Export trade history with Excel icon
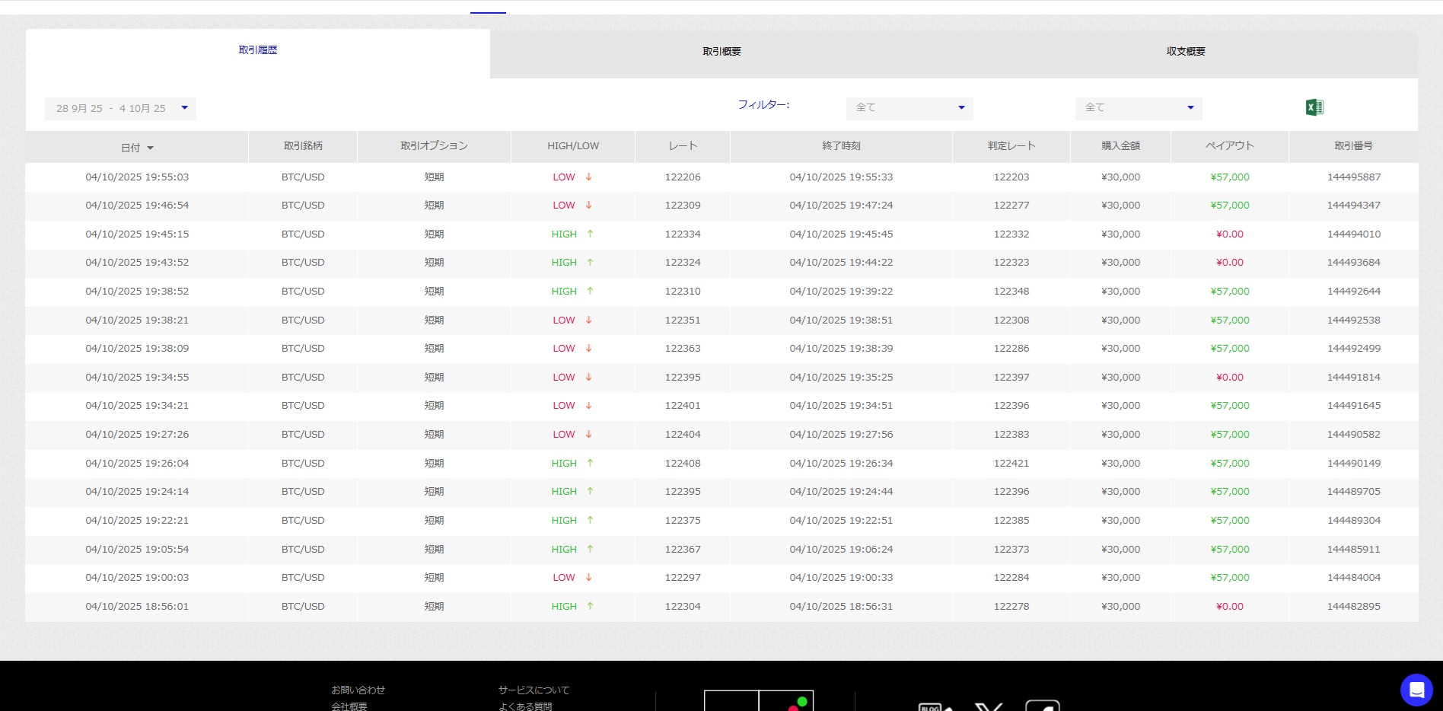The image size is (1443, 711). [x=1314, y=107]
